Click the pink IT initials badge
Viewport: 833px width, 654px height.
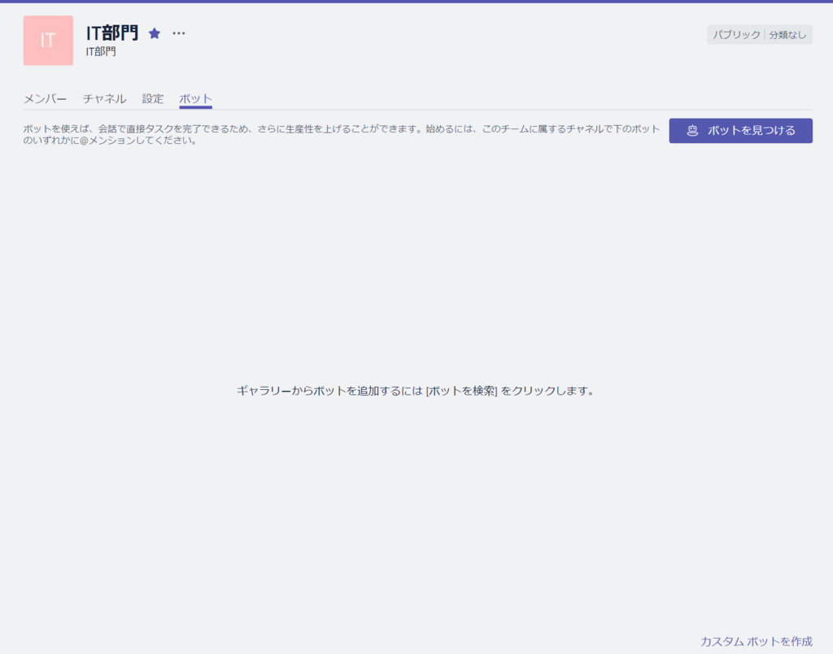(47, 40)
